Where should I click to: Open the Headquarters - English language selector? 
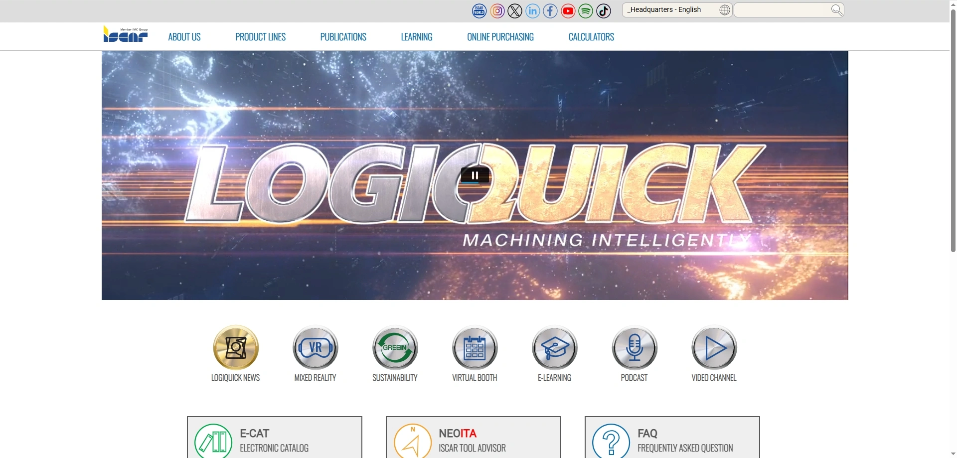677,10
